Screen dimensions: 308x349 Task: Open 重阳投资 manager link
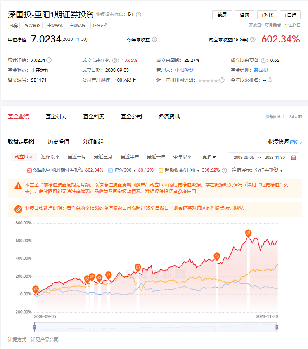click(x=184, y=70)
